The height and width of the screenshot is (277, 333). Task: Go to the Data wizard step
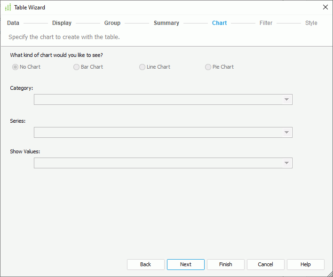13,23
